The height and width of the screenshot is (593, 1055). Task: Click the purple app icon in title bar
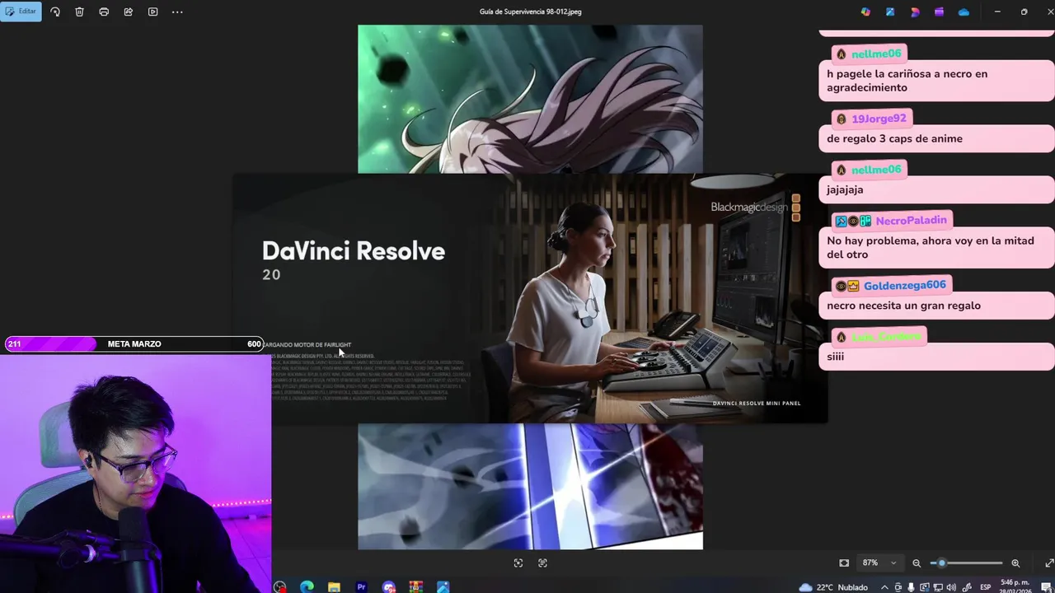(x=939, y=12)
